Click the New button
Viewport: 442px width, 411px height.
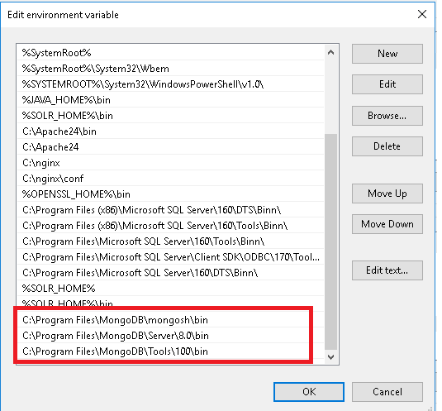coord(387,54)
